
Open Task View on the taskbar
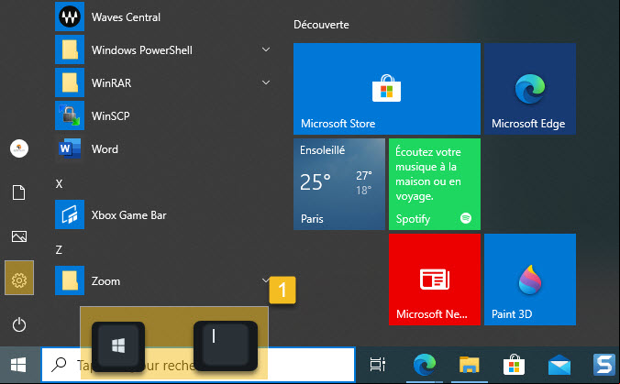(378, 365)
